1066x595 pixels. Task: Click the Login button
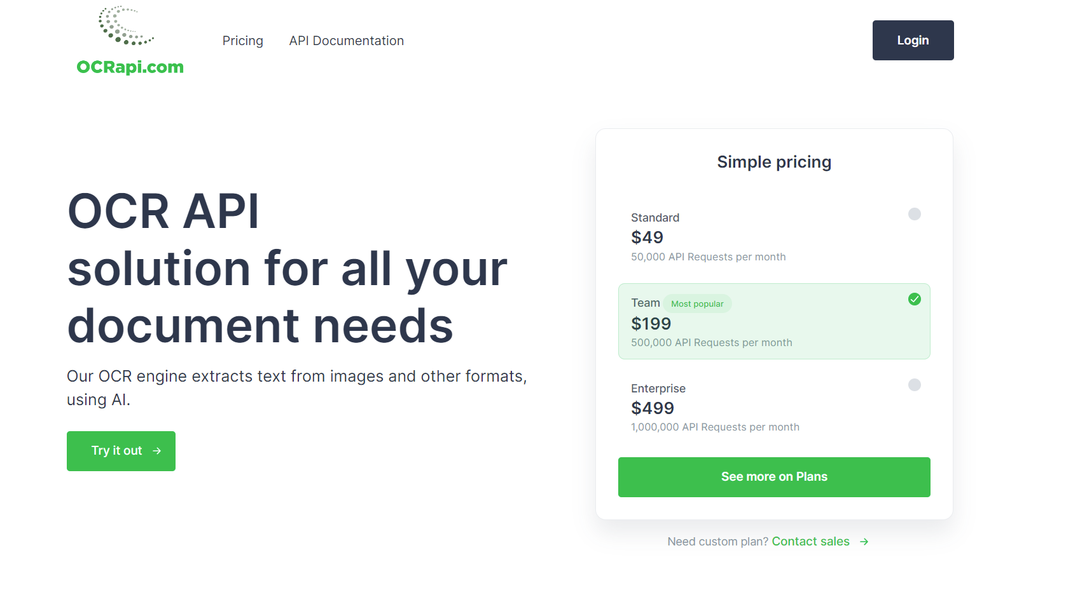coord(913,41)
